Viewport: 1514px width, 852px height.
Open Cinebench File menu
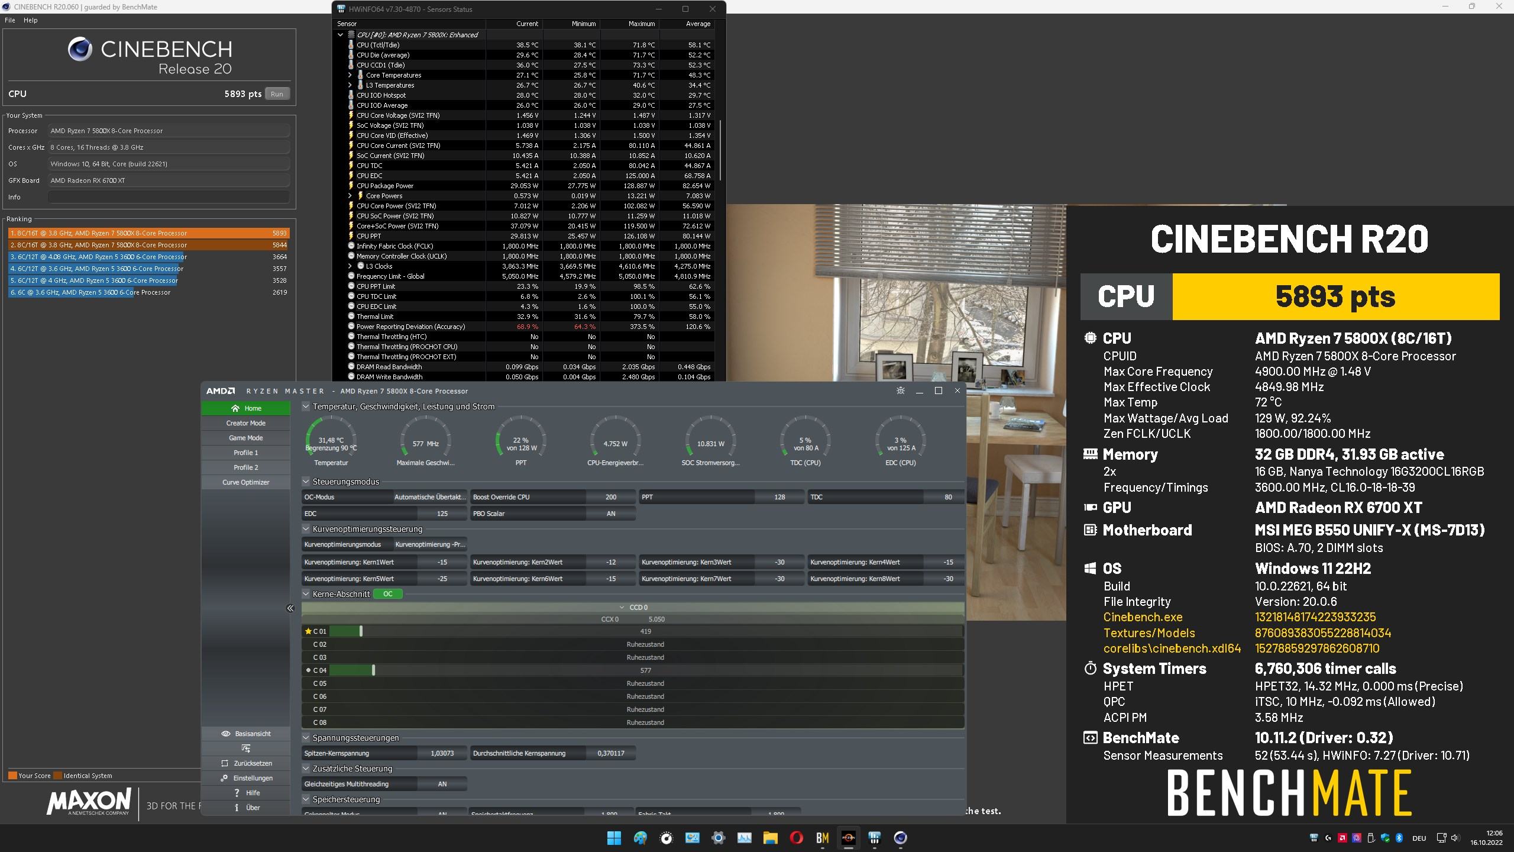[x=10, y=20]
